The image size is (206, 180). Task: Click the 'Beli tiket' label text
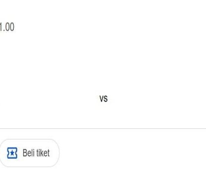point(36,153)
